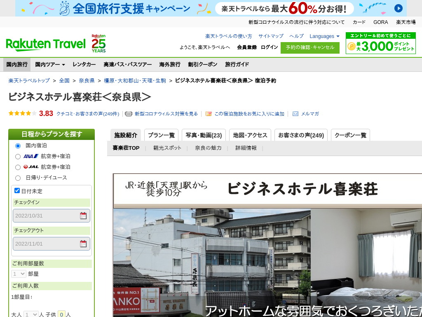Click the 奈良県 breadcrumb link

point(87,80)
